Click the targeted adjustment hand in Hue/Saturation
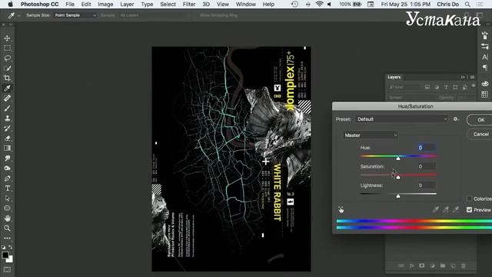The width and height of the screenshot is (492, 277). pyautogui.click(x=341, y=209)
